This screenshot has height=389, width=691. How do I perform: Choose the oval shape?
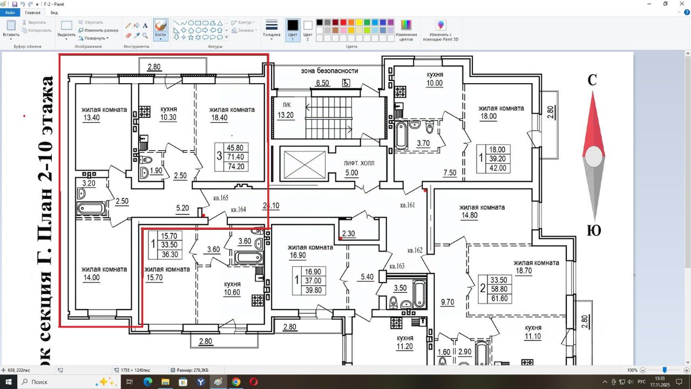[191, 23]
